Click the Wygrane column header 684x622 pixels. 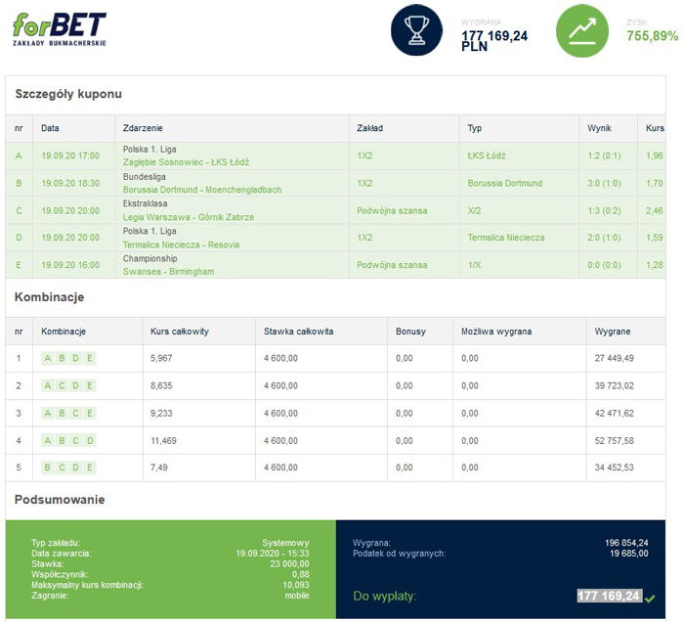[613, 332]
